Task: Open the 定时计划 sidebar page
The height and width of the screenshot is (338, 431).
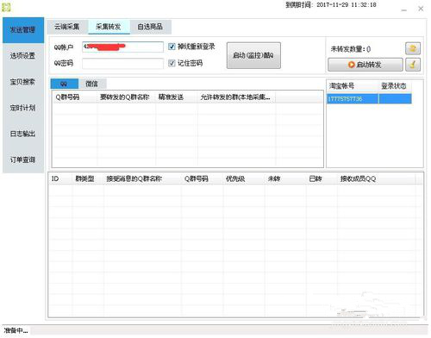Action: pos(23,108)
